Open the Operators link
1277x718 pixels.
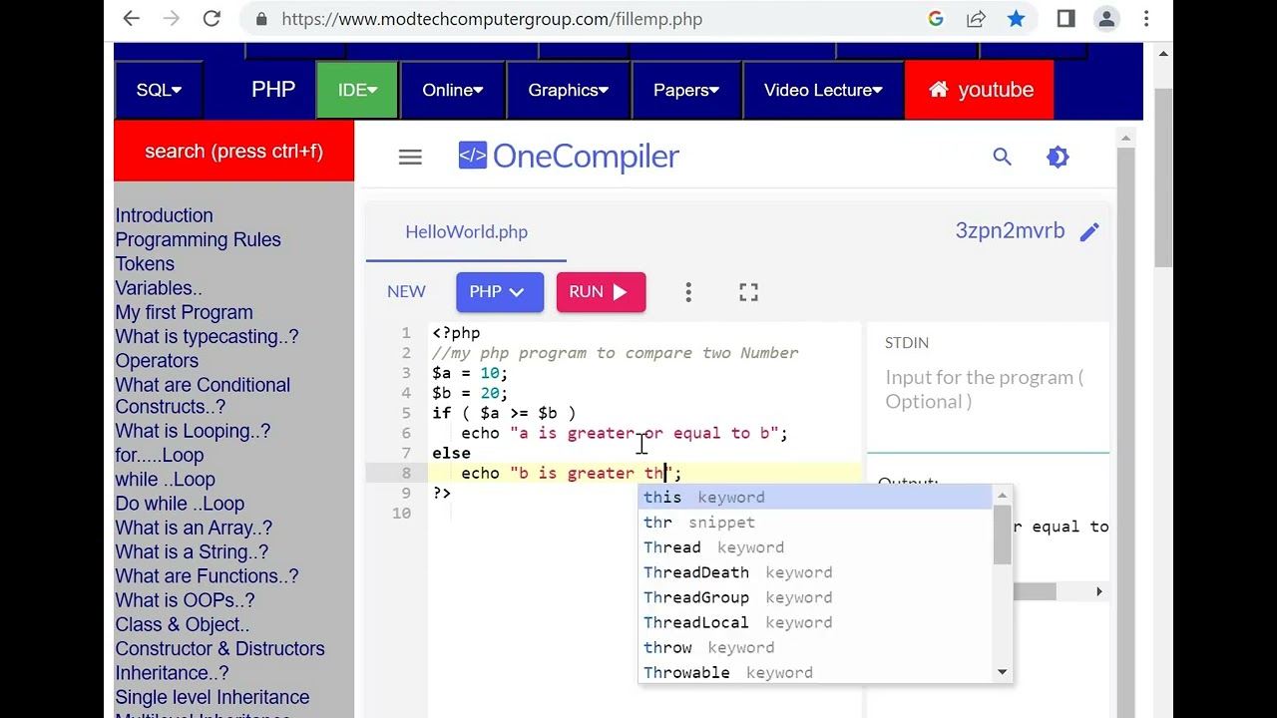(157, 361)
